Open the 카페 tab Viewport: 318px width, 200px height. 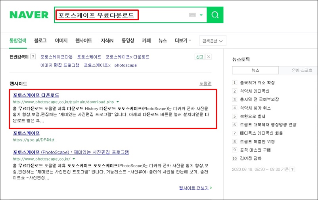click(146, 40)
